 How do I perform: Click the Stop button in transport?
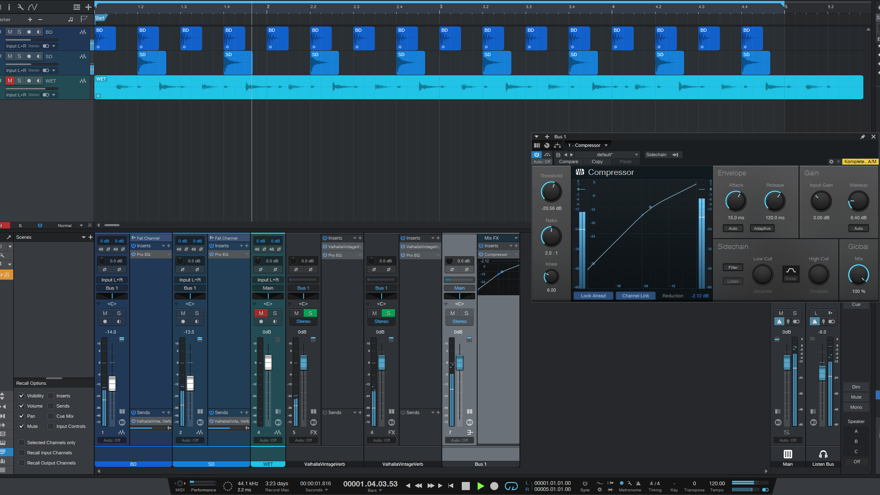(x=466, y=486)
